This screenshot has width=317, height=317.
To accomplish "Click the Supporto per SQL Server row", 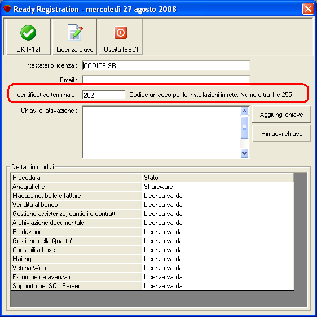I will click(x=152, y=286).
